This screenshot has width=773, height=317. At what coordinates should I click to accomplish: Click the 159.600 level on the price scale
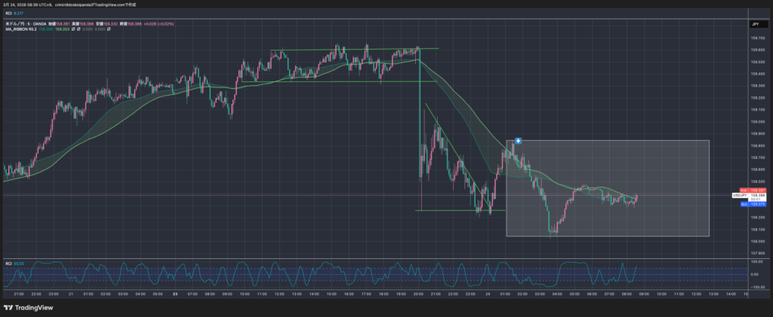(756, 50)
